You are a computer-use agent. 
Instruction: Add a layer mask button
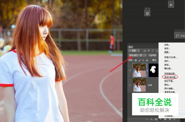coord(156,119)
